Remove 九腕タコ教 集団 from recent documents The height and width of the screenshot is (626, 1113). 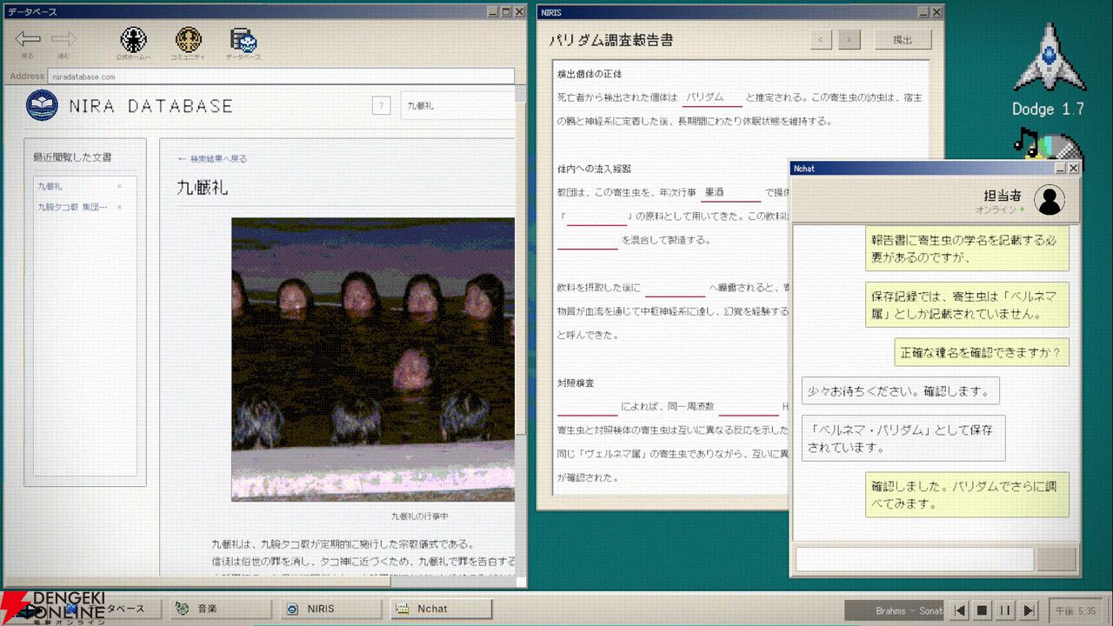119,207
